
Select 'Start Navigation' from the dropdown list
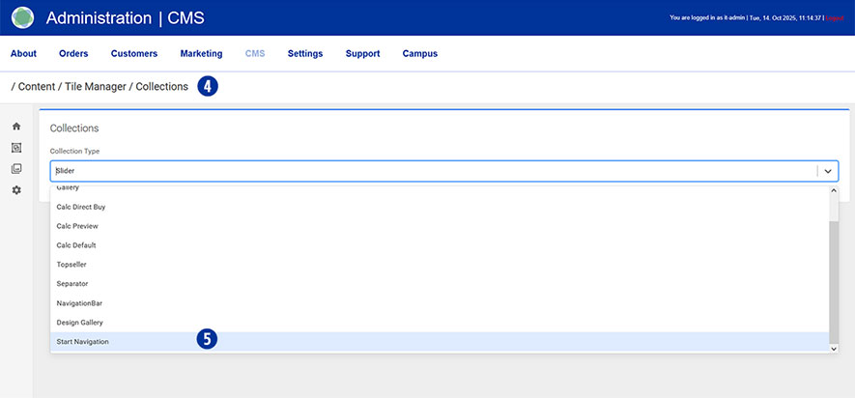click(x=83, y=342)
